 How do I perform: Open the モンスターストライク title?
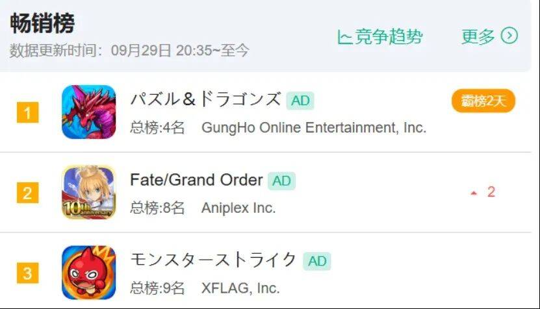tap(214, 260)
